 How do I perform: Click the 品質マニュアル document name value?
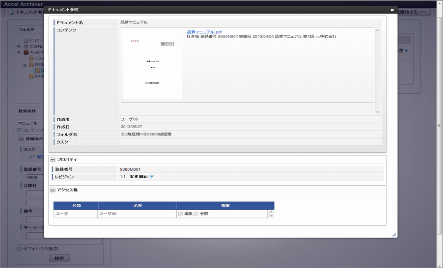point(134,22)
